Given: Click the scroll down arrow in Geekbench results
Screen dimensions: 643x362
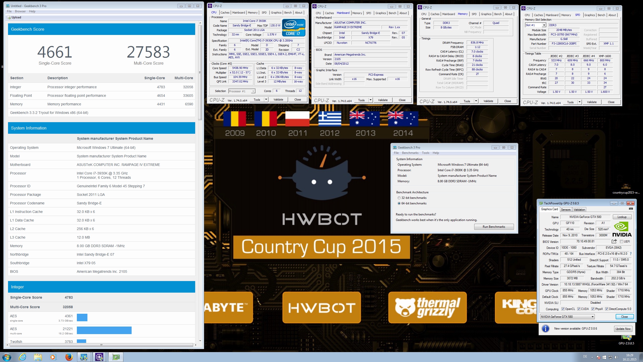Looking at the screenshot, I should (200, 341).
